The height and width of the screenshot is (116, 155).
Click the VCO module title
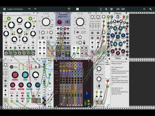pos(80,14)
